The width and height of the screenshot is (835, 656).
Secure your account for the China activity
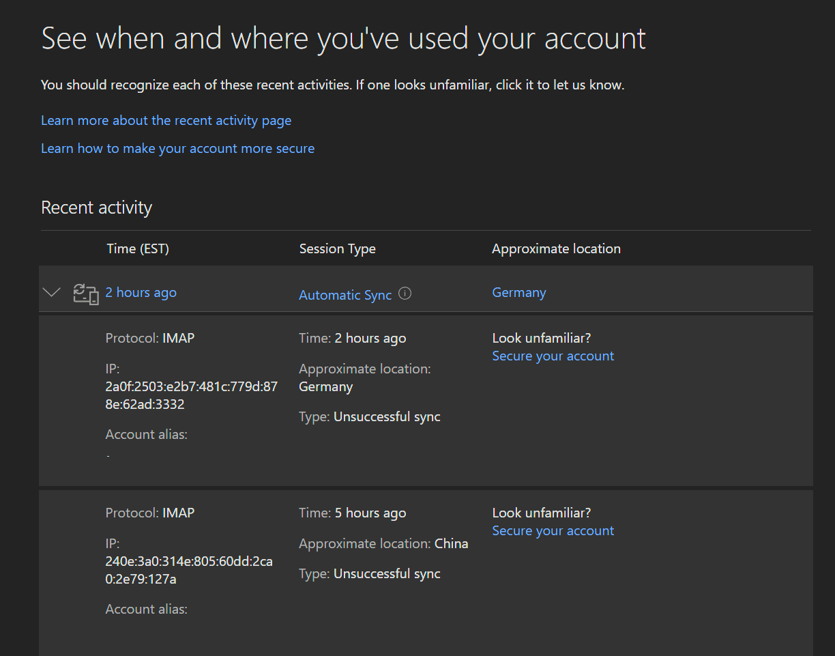(553, 530)
